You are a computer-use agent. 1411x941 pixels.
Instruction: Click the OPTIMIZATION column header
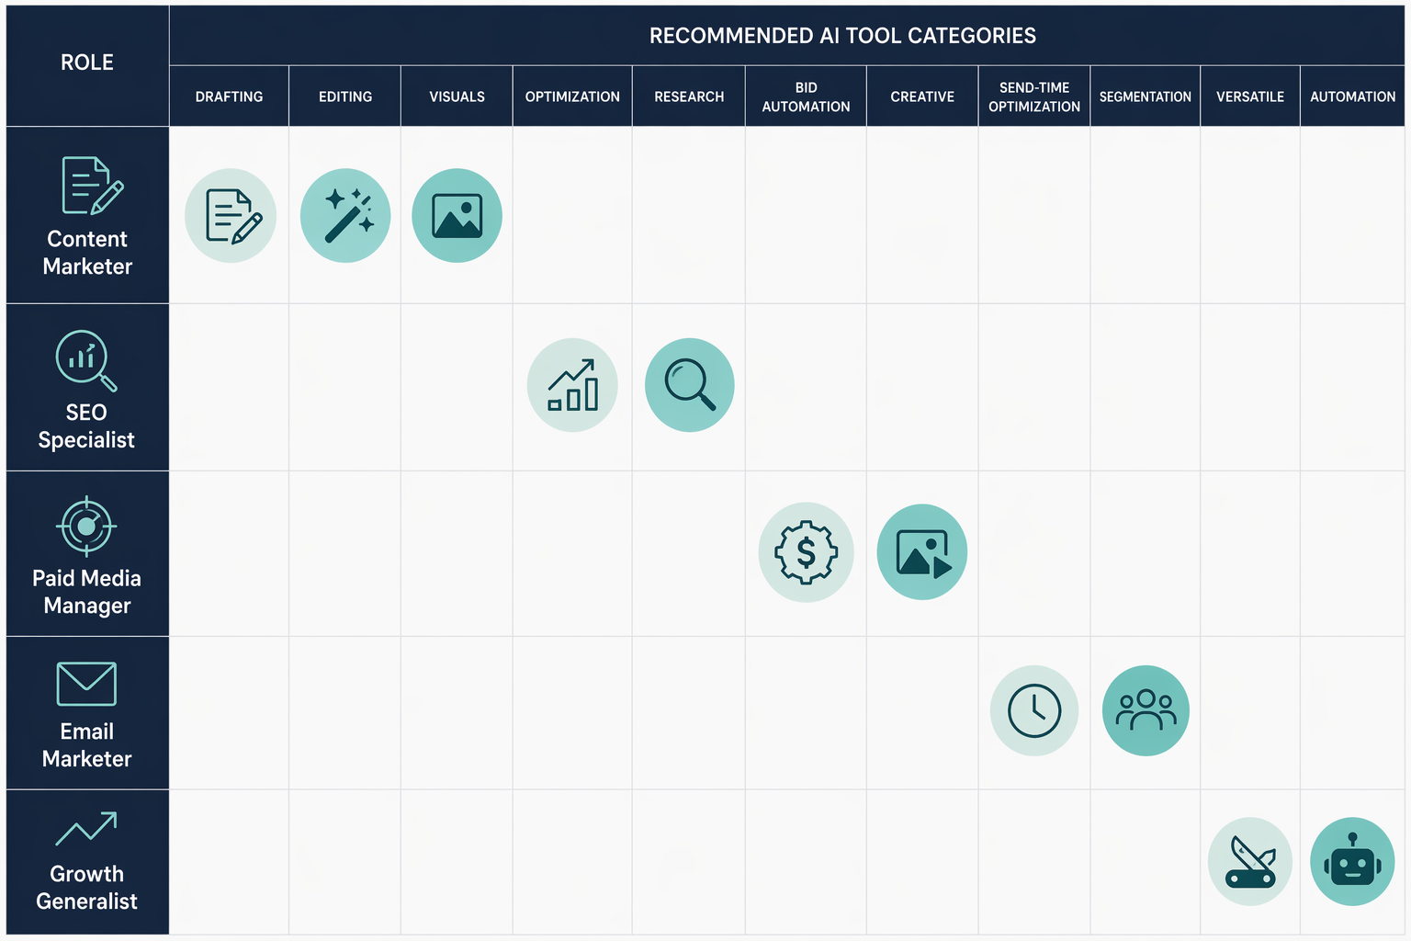pyautogui.click(x=572, y=96)
